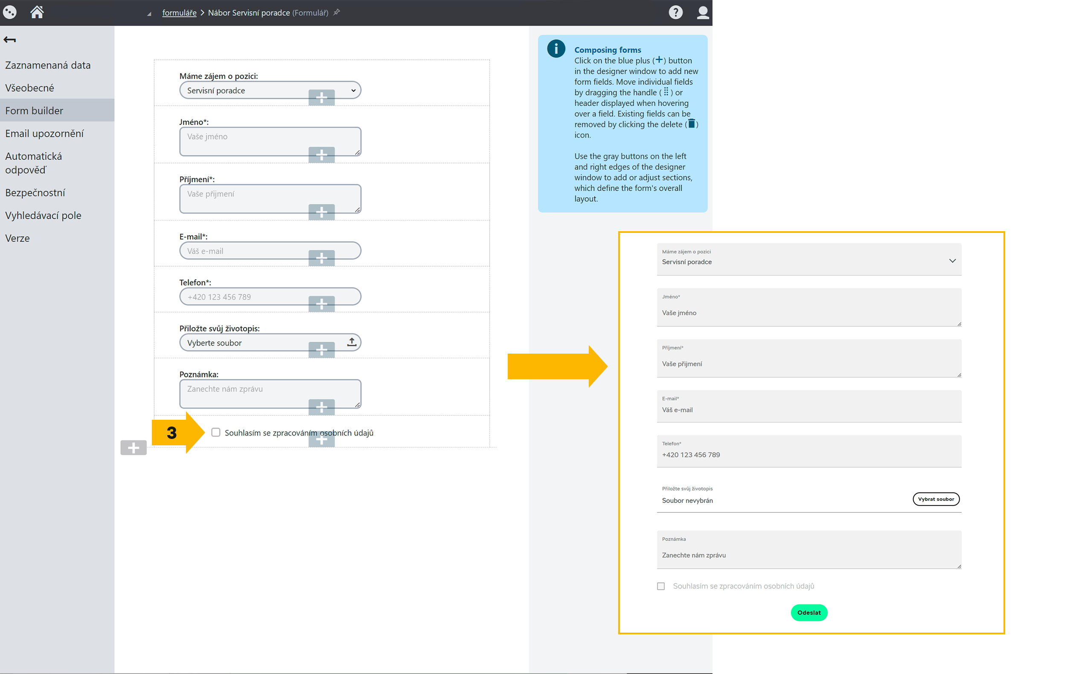Open Email upozornění settings

(x=57, y=133)
